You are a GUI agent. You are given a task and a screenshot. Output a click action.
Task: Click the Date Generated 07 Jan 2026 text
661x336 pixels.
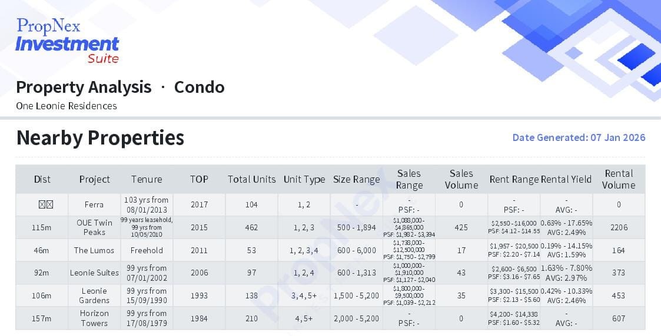coord(579,137)
